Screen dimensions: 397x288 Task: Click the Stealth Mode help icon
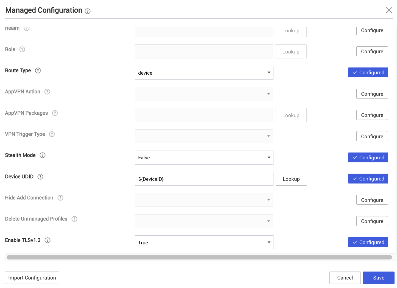click(43, 155)
